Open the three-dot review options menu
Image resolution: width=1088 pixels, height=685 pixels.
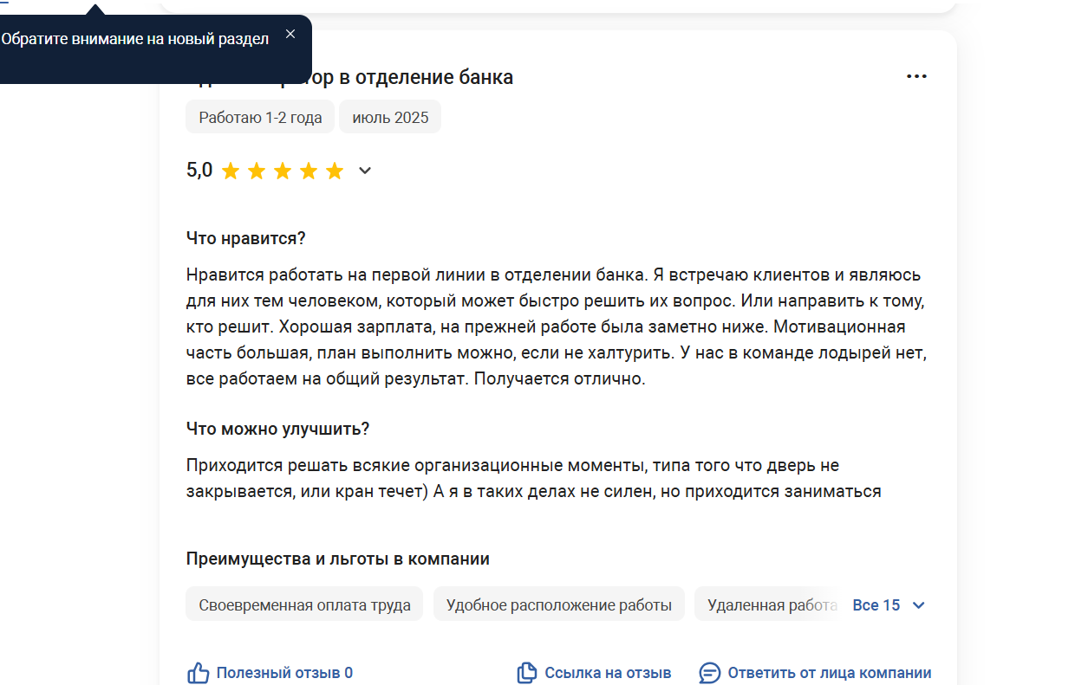[916, 76]
